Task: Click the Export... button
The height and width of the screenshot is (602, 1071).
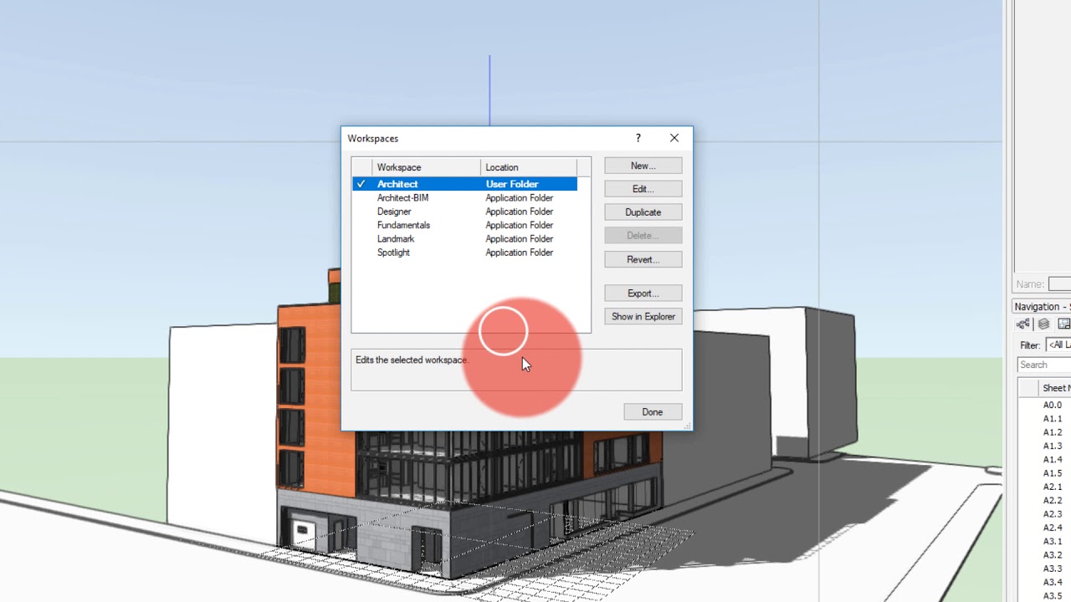Action: point(643,293)
